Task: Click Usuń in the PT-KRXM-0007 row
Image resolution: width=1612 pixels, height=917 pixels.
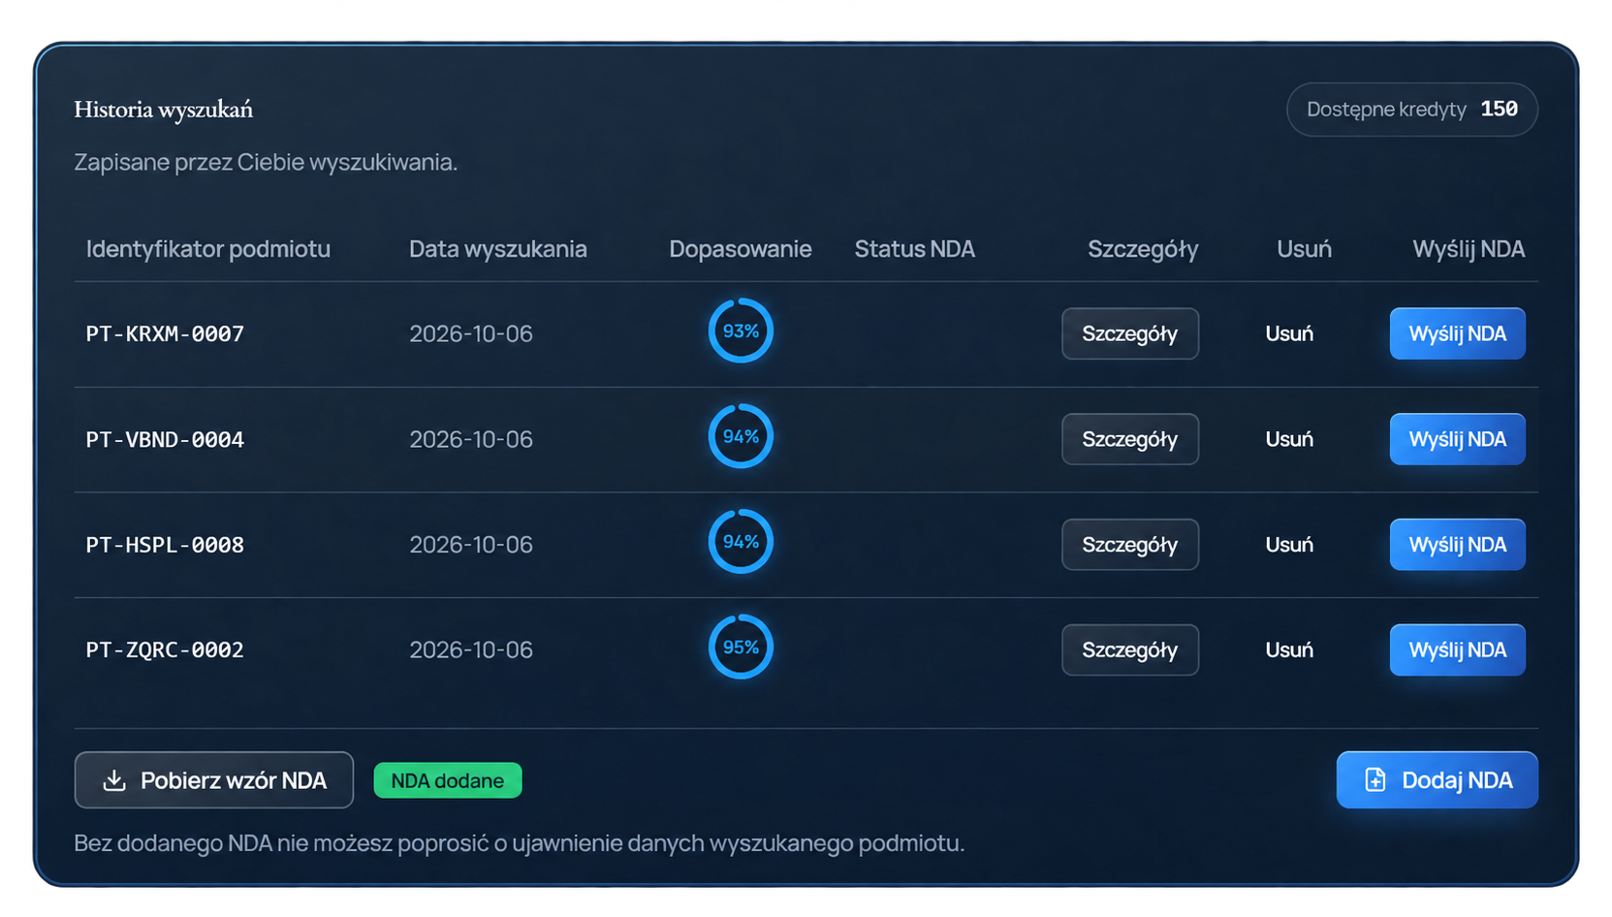Action: click(1289, 333)
